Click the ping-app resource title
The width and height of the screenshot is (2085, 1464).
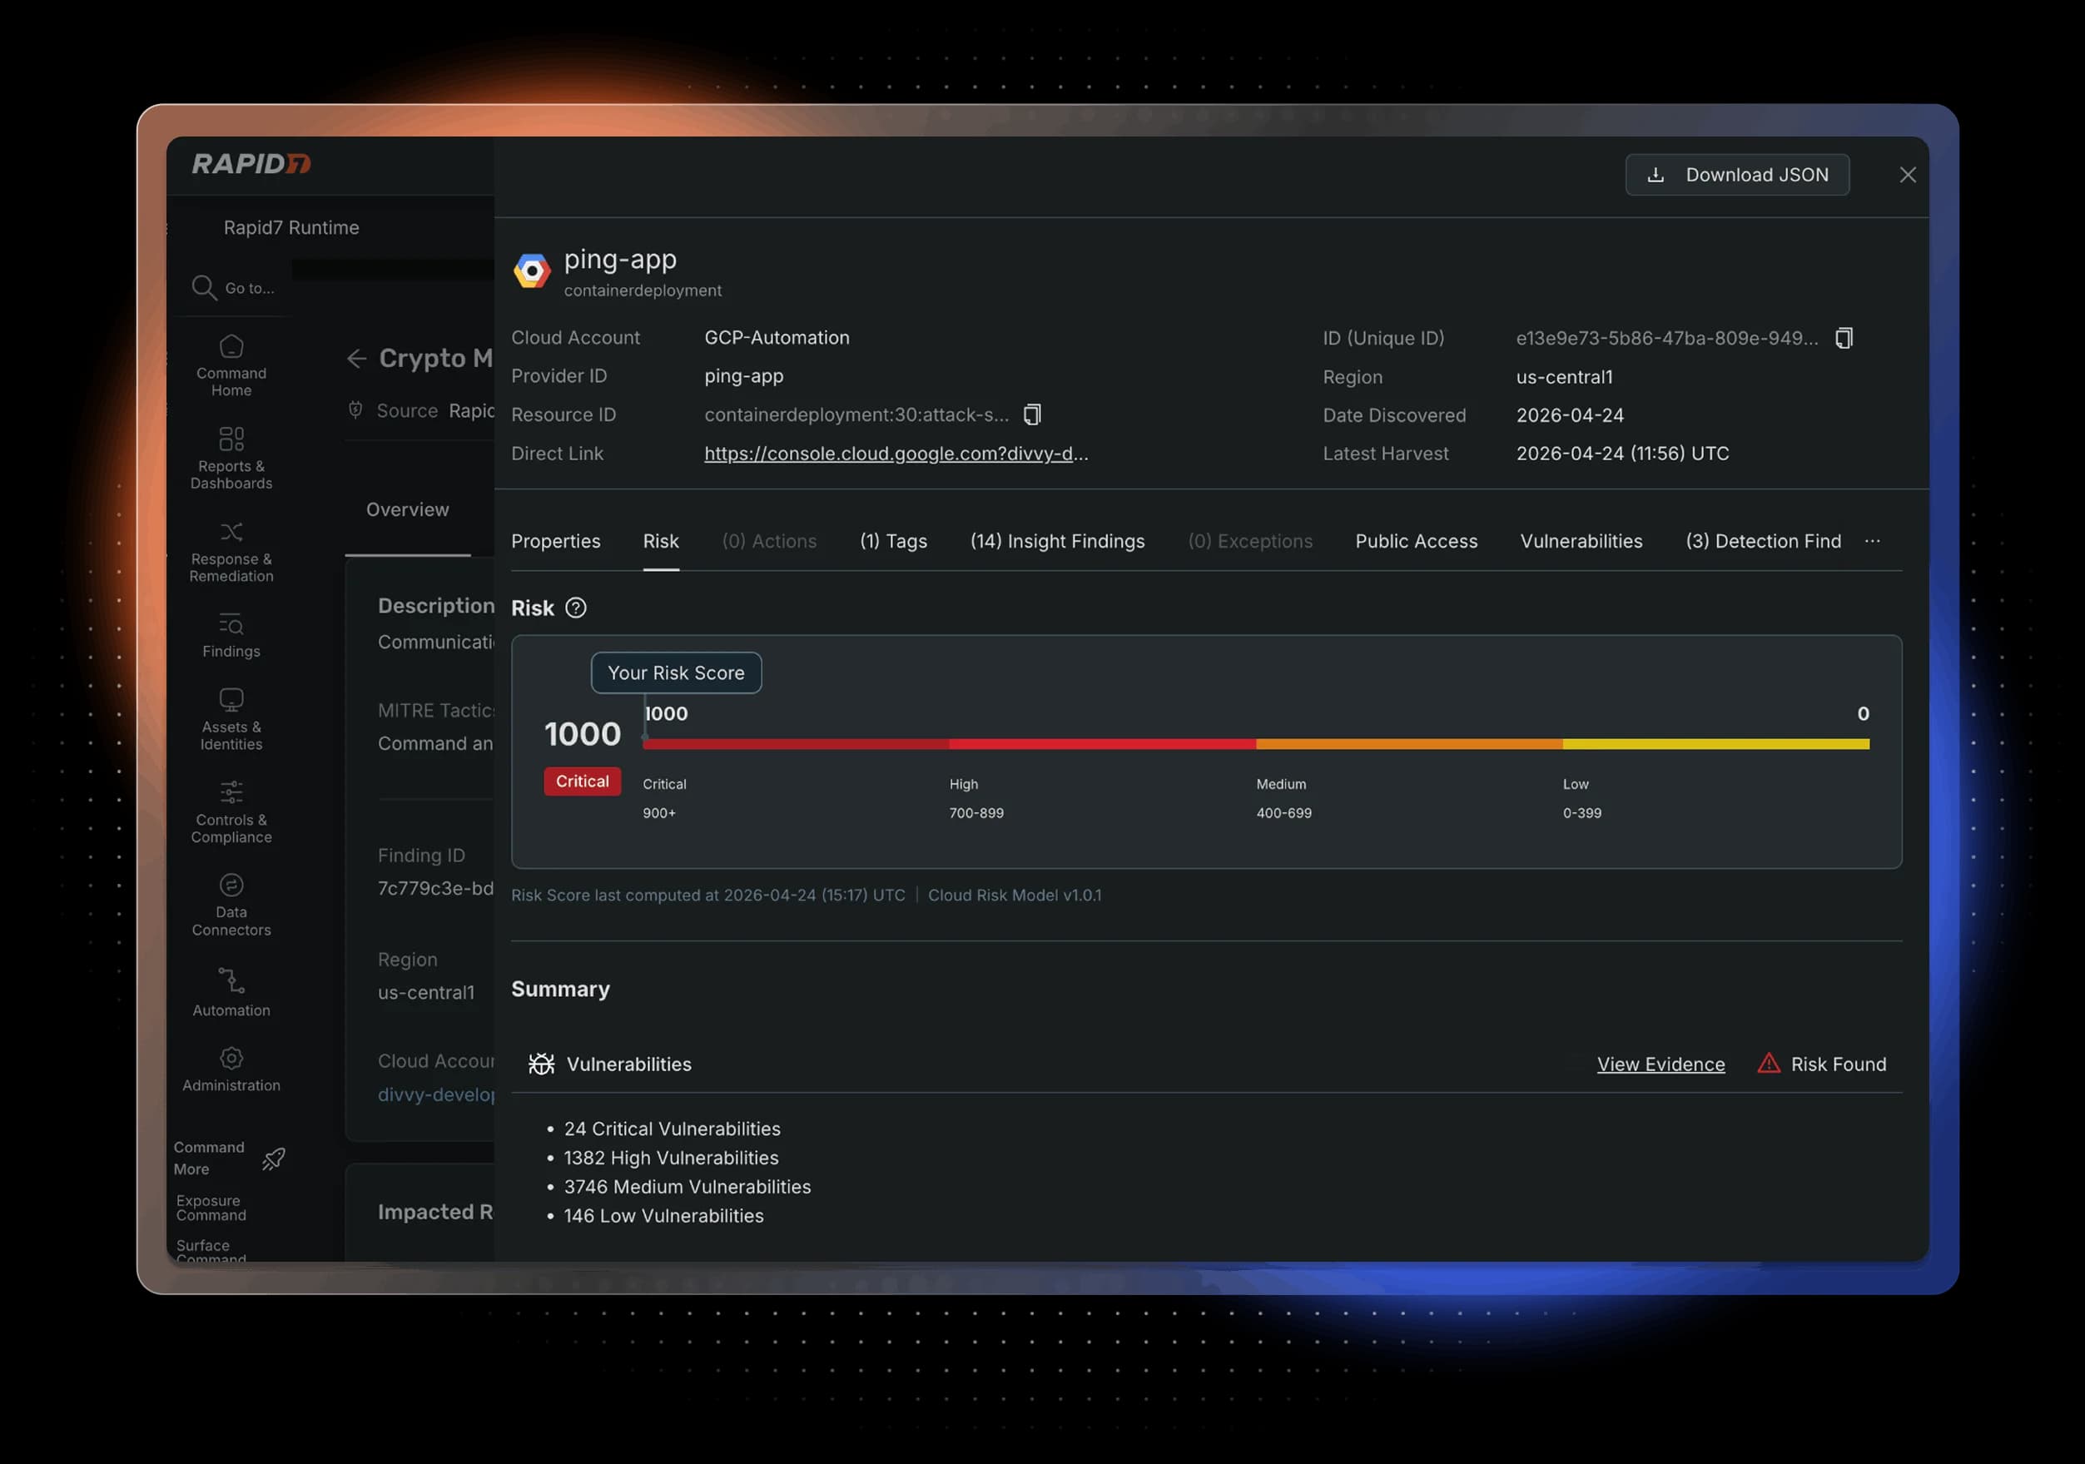(620, 260)
